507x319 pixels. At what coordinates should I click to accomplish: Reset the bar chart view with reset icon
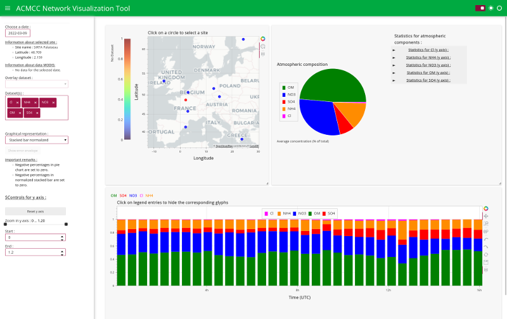click(485, 254)
